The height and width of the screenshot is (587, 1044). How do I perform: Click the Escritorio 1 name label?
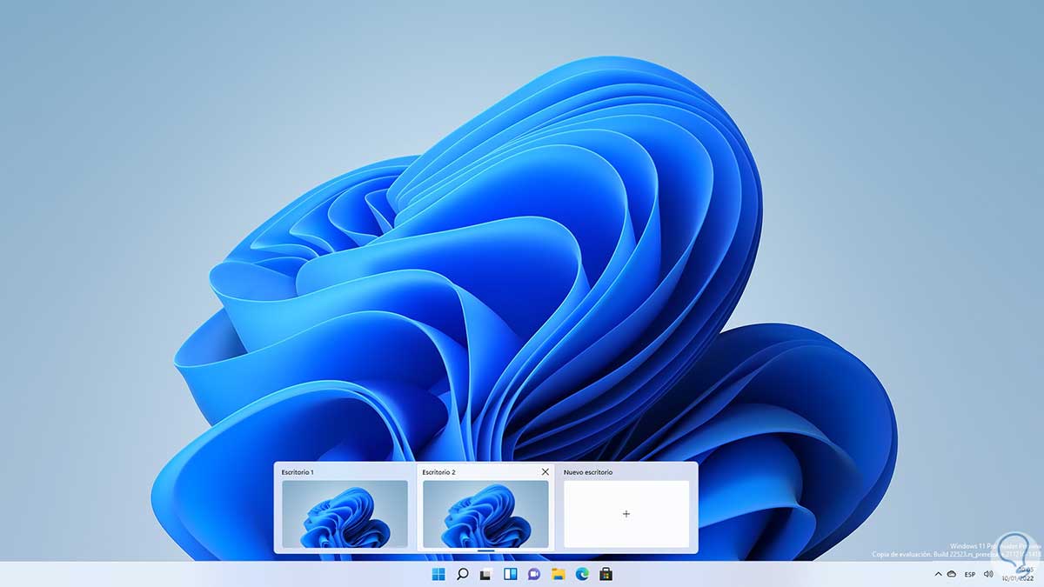(298, 471)
